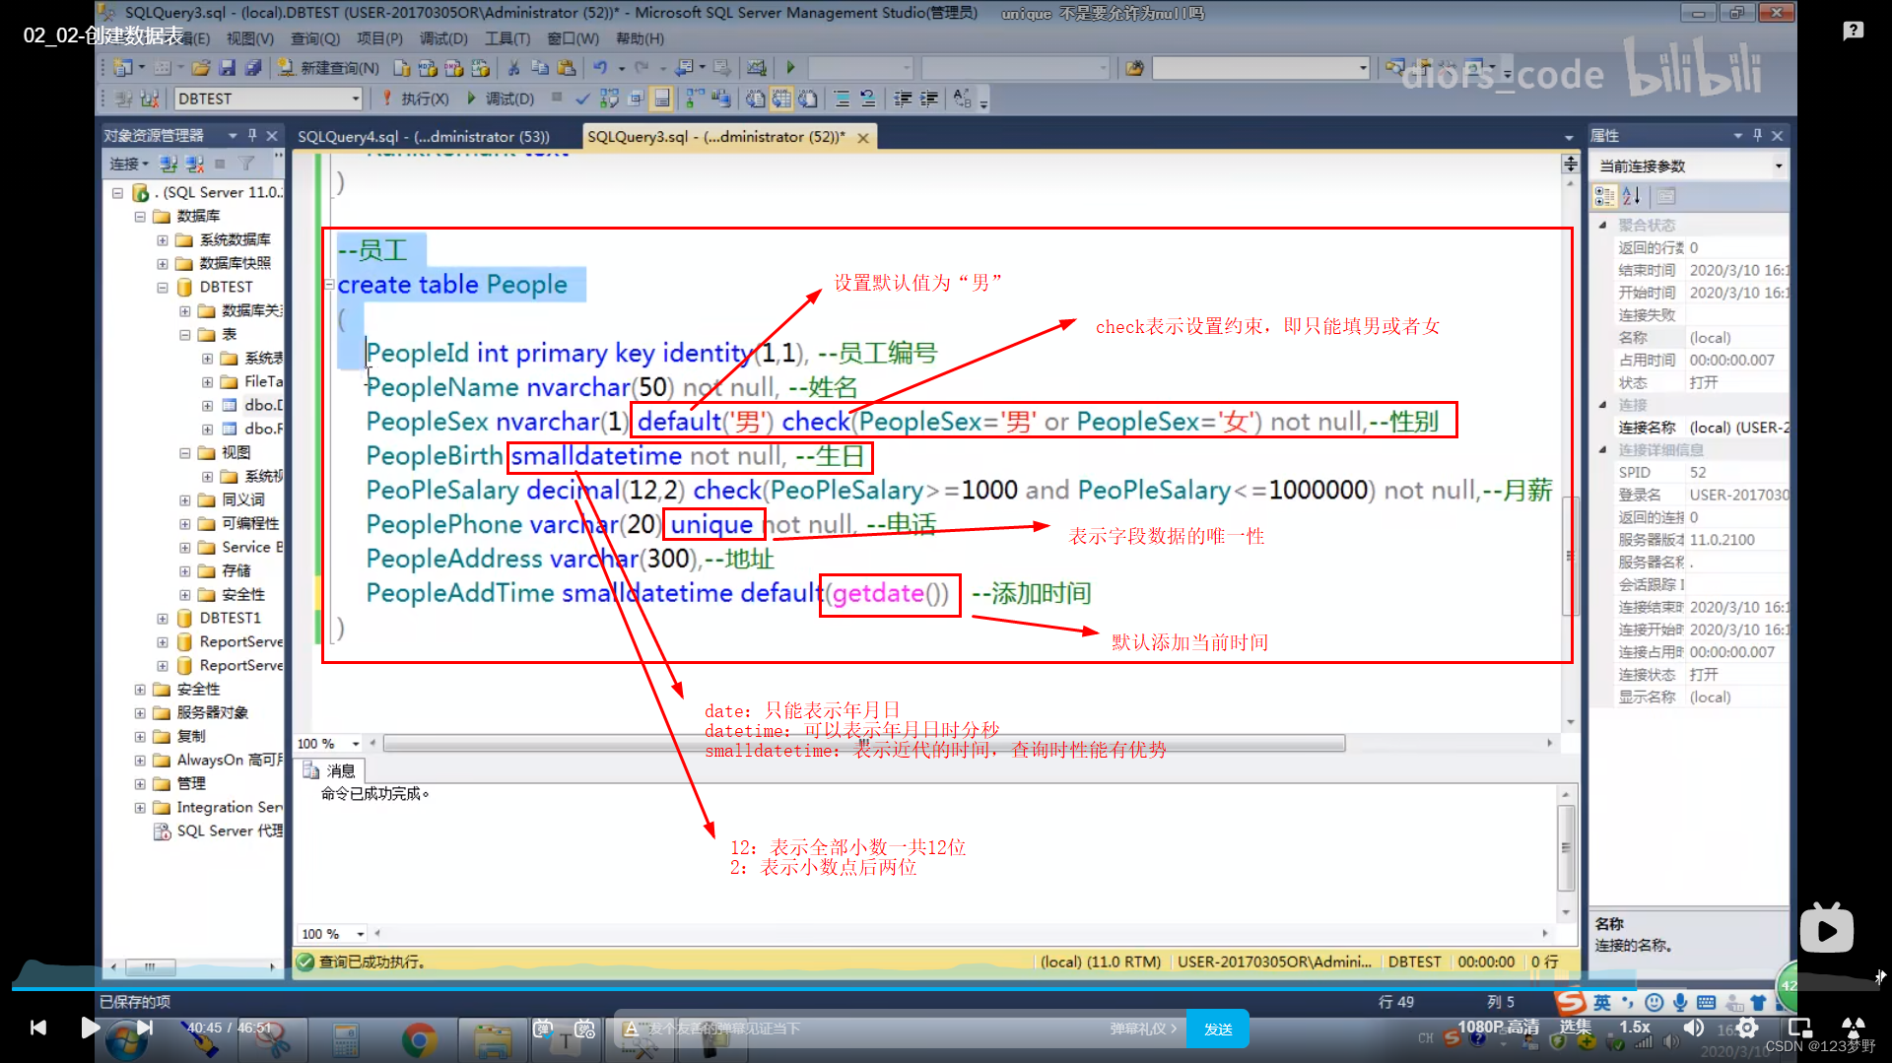The width and height of the screenshot is (1892, 1063).
Task: Click the Chrome icon in taskbar
Action: coord(419,1039)
